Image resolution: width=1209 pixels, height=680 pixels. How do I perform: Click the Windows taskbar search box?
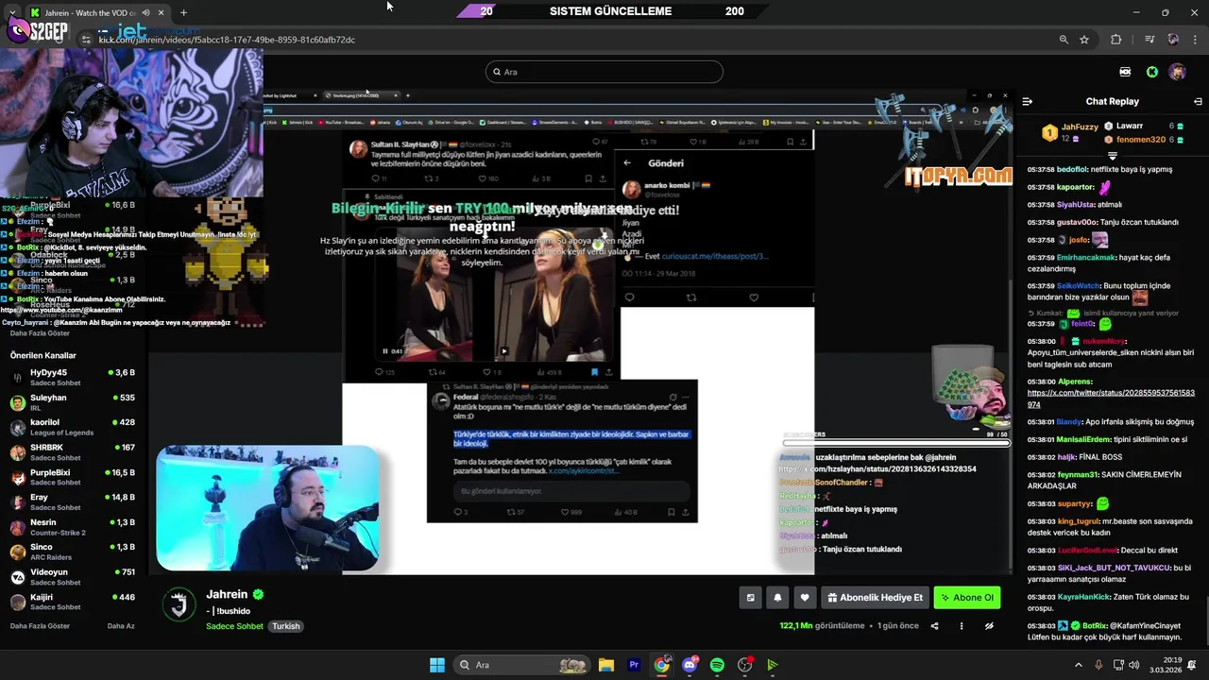coord(520,665)
